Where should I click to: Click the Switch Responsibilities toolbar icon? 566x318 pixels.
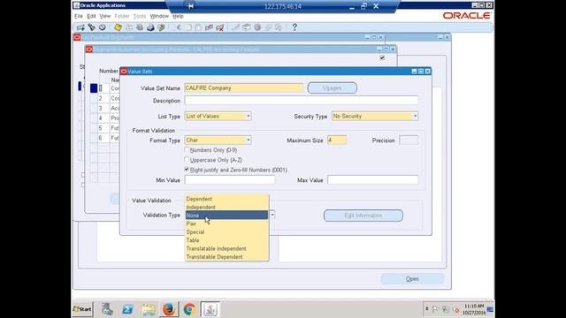140,27
